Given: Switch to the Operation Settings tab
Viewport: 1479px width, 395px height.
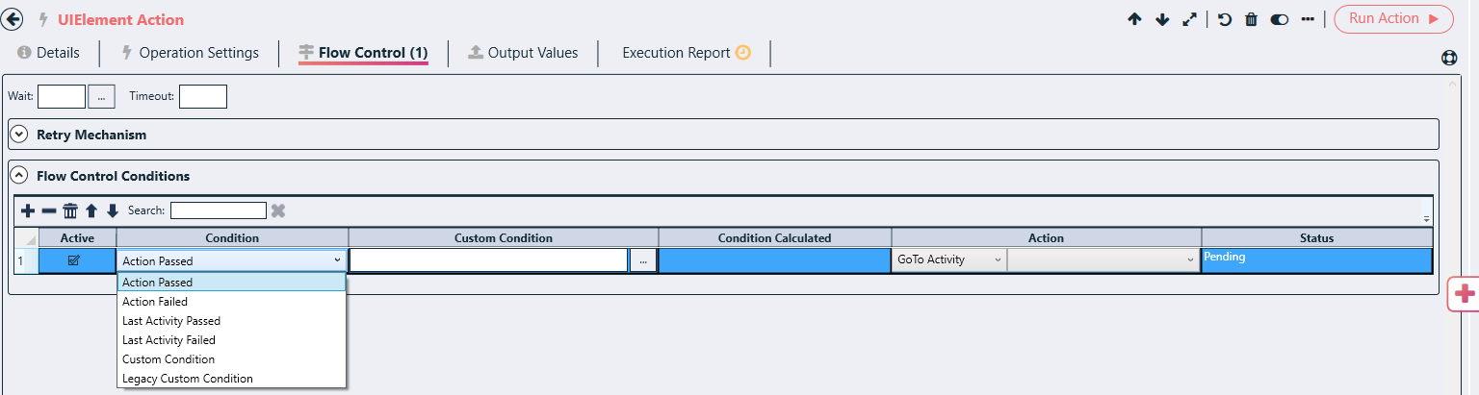Looking at the screenshot, I should [189, 53].
